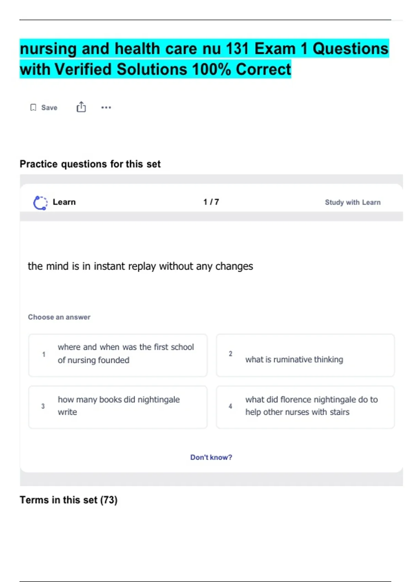Click the Save label text

click(49, 107)
